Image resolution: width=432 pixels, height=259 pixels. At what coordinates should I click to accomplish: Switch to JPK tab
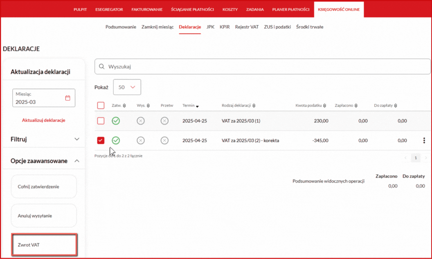[x=210, y=27]
